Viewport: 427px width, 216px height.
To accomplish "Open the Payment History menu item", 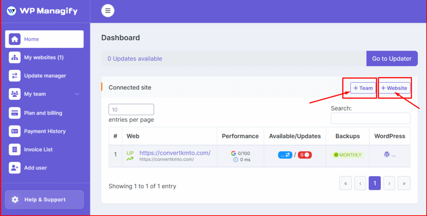I will pyautogui.click(x=44, y=131).
